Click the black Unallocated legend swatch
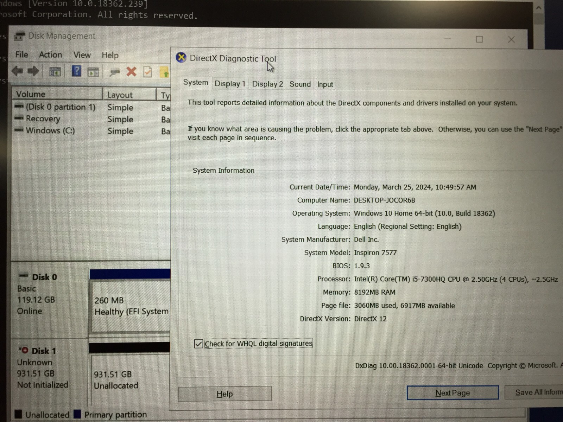563x422 pixels. pyautogui.click(x=18, y=414)
